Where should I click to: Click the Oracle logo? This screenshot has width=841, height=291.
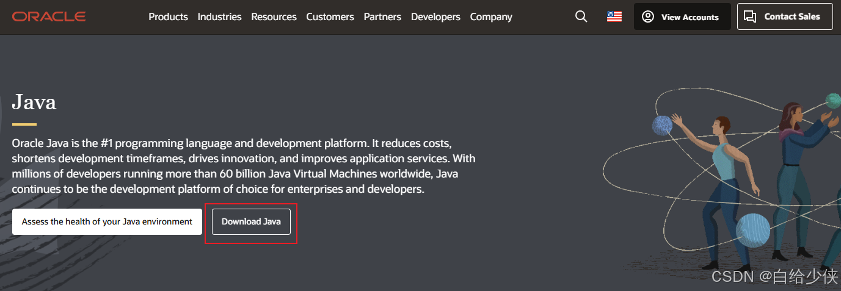(49, 16)
